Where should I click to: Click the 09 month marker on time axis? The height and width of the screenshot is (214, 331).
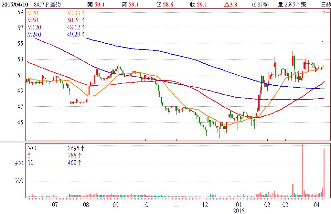coord(115,205)
